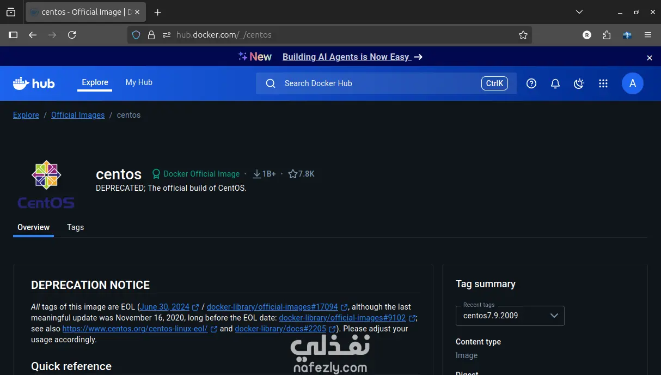Open docker-library/official-images#17094 link

click(x=272, y=307)
